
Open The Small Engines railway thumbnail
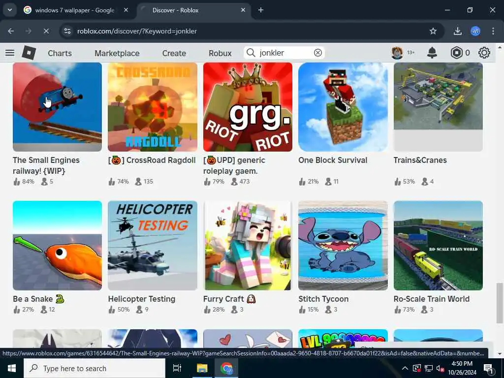point(57,107)
